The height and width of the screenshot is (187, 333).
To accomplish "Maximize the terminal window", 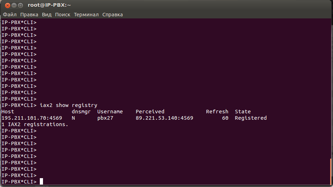I will 20,5.
